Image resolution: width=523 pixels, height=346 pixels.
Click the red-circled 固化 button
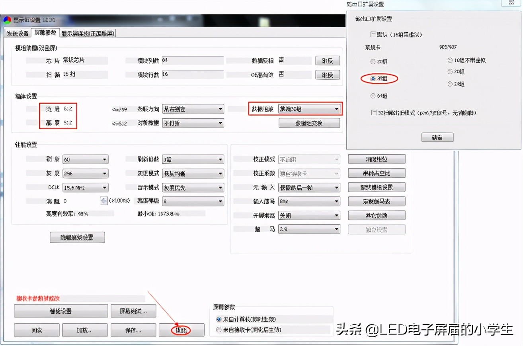coord(181,330)
